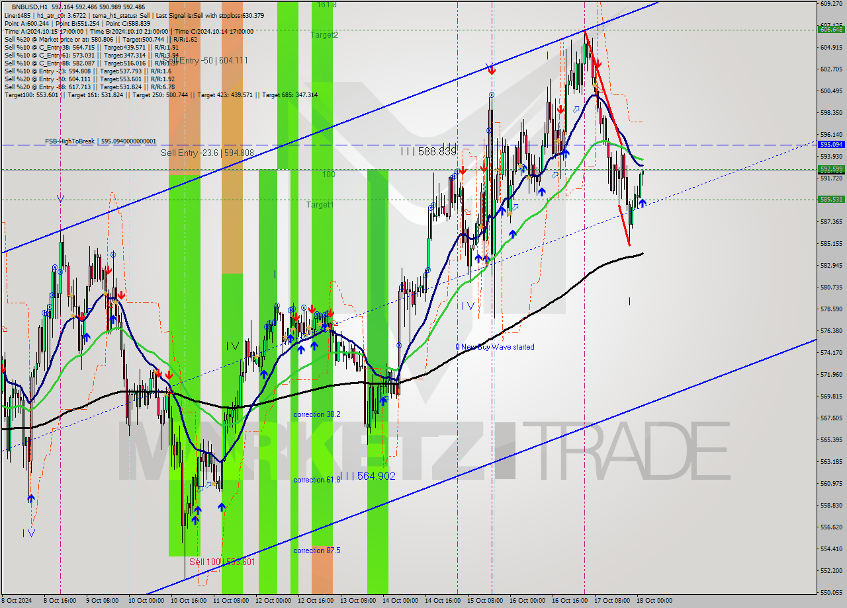Click '0 New Buy Wave started' annotation
This screenshot has height=608, width=847.
494,347
